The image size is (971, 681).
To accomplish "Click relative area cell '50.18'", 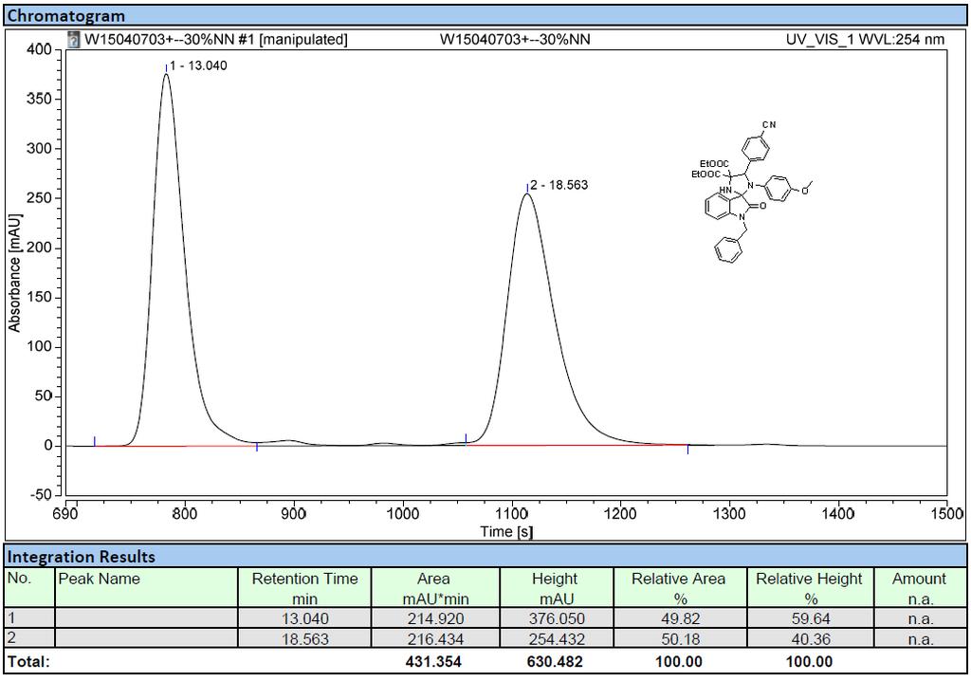I will (x=680, y=639).
